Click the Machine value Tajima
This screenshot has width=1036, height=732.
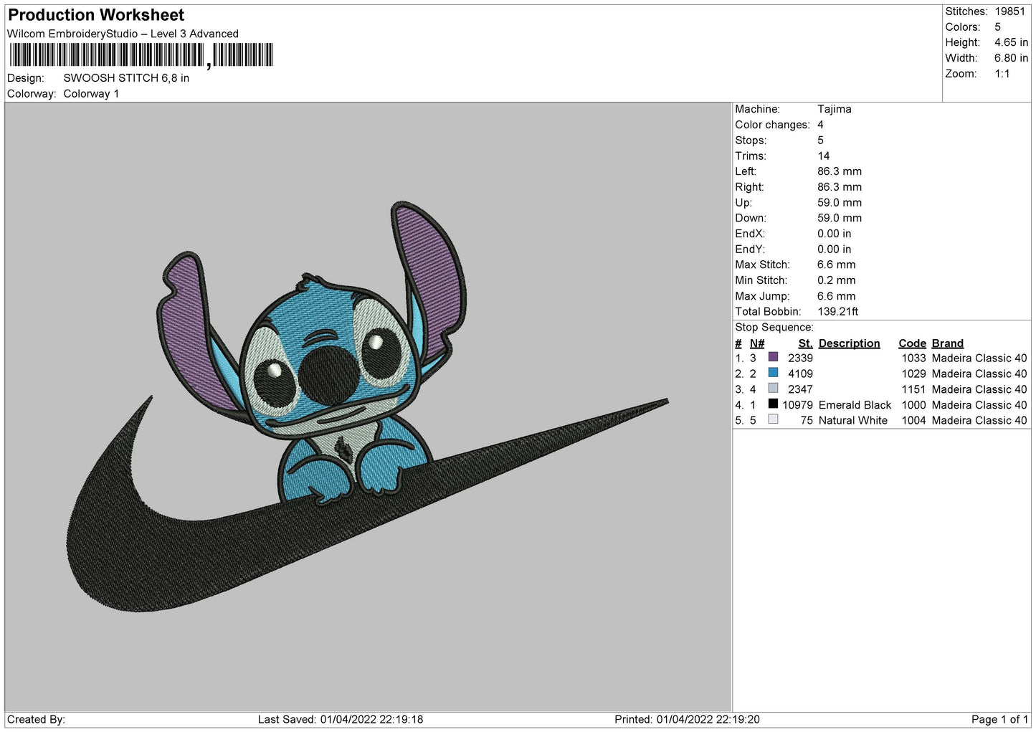click(834, 109)
